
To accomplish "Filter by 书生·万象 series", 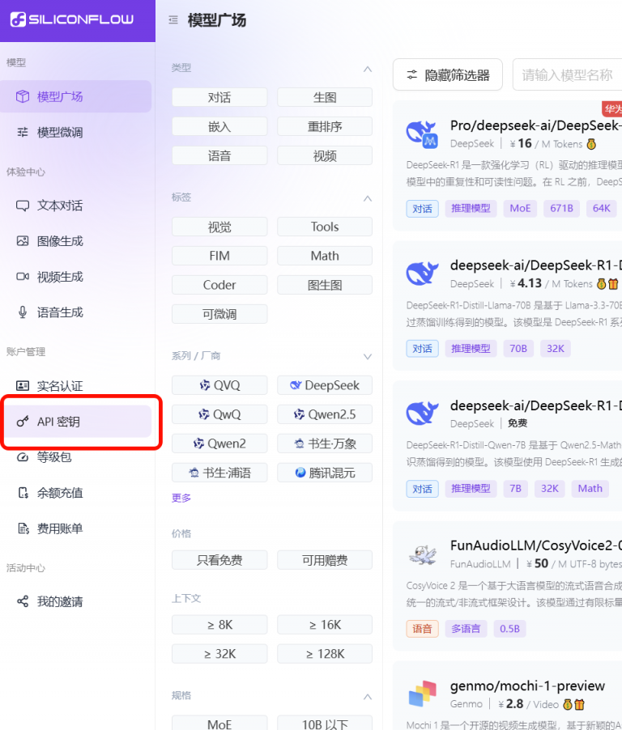I will point(325,444).
